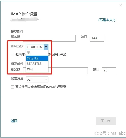This screenshot has width=126, height=138.
Task: Select SSL/TLS from encryption list
Action: point(37,58)
